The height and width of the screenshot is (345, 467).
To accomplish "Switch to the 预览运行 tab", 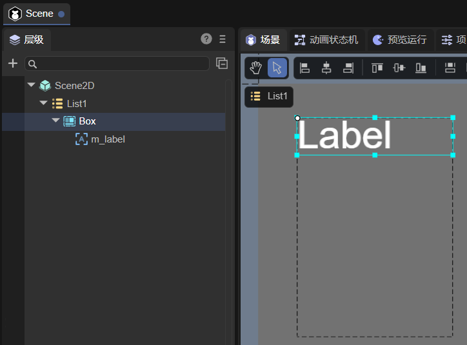I will coord(400,40).
